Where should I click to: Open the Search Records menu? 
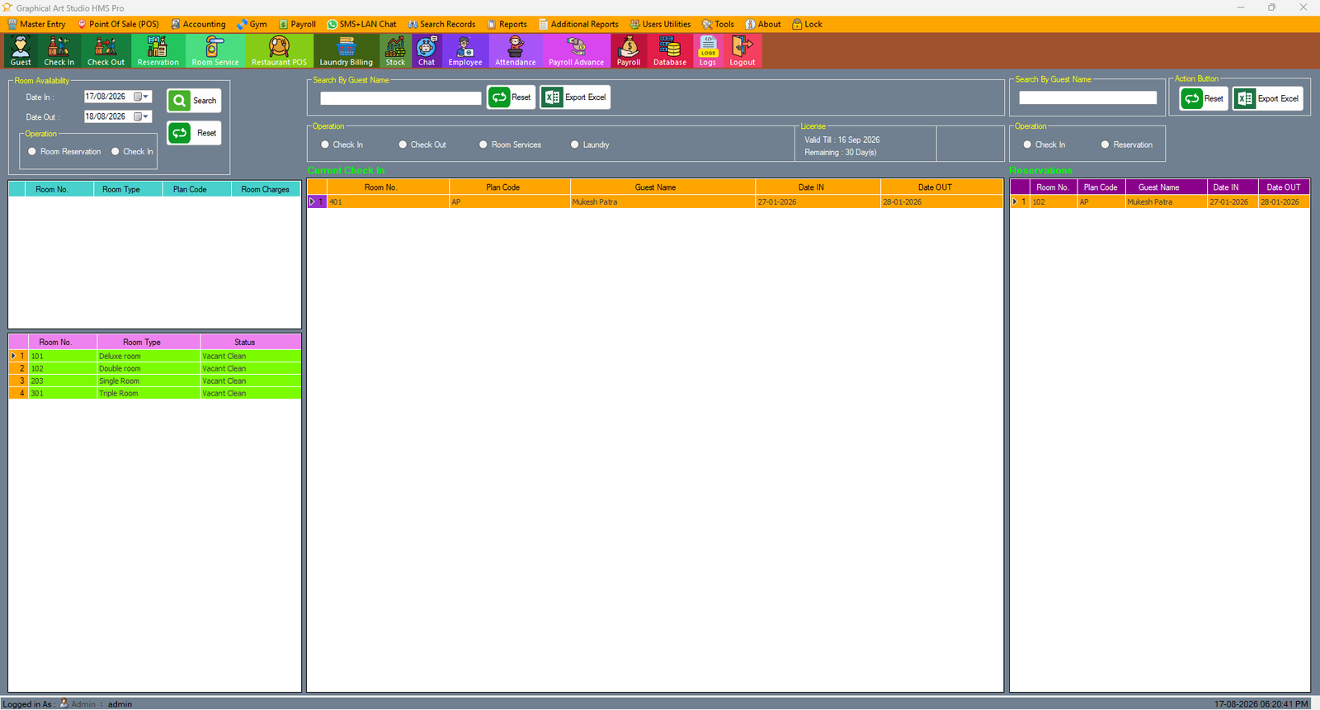coord(441,24)
